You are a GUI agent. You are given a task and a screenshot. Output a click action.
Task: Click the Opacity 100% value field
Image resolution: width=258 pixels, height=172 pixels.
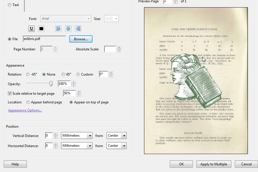(x=64, y=84)
